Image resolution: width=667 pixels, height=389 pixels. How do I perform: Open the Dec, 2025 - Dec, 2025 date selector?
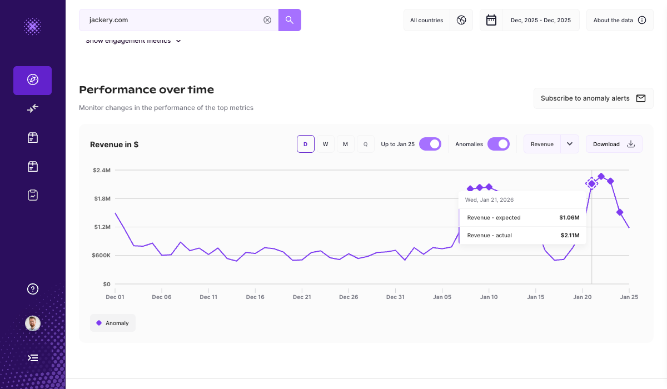pos(541,19)
